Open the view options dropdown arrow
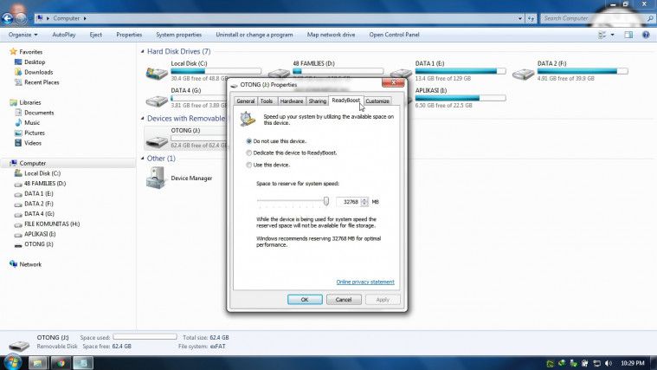The width and height of the screenshot is (657, 370). [612, 35]
